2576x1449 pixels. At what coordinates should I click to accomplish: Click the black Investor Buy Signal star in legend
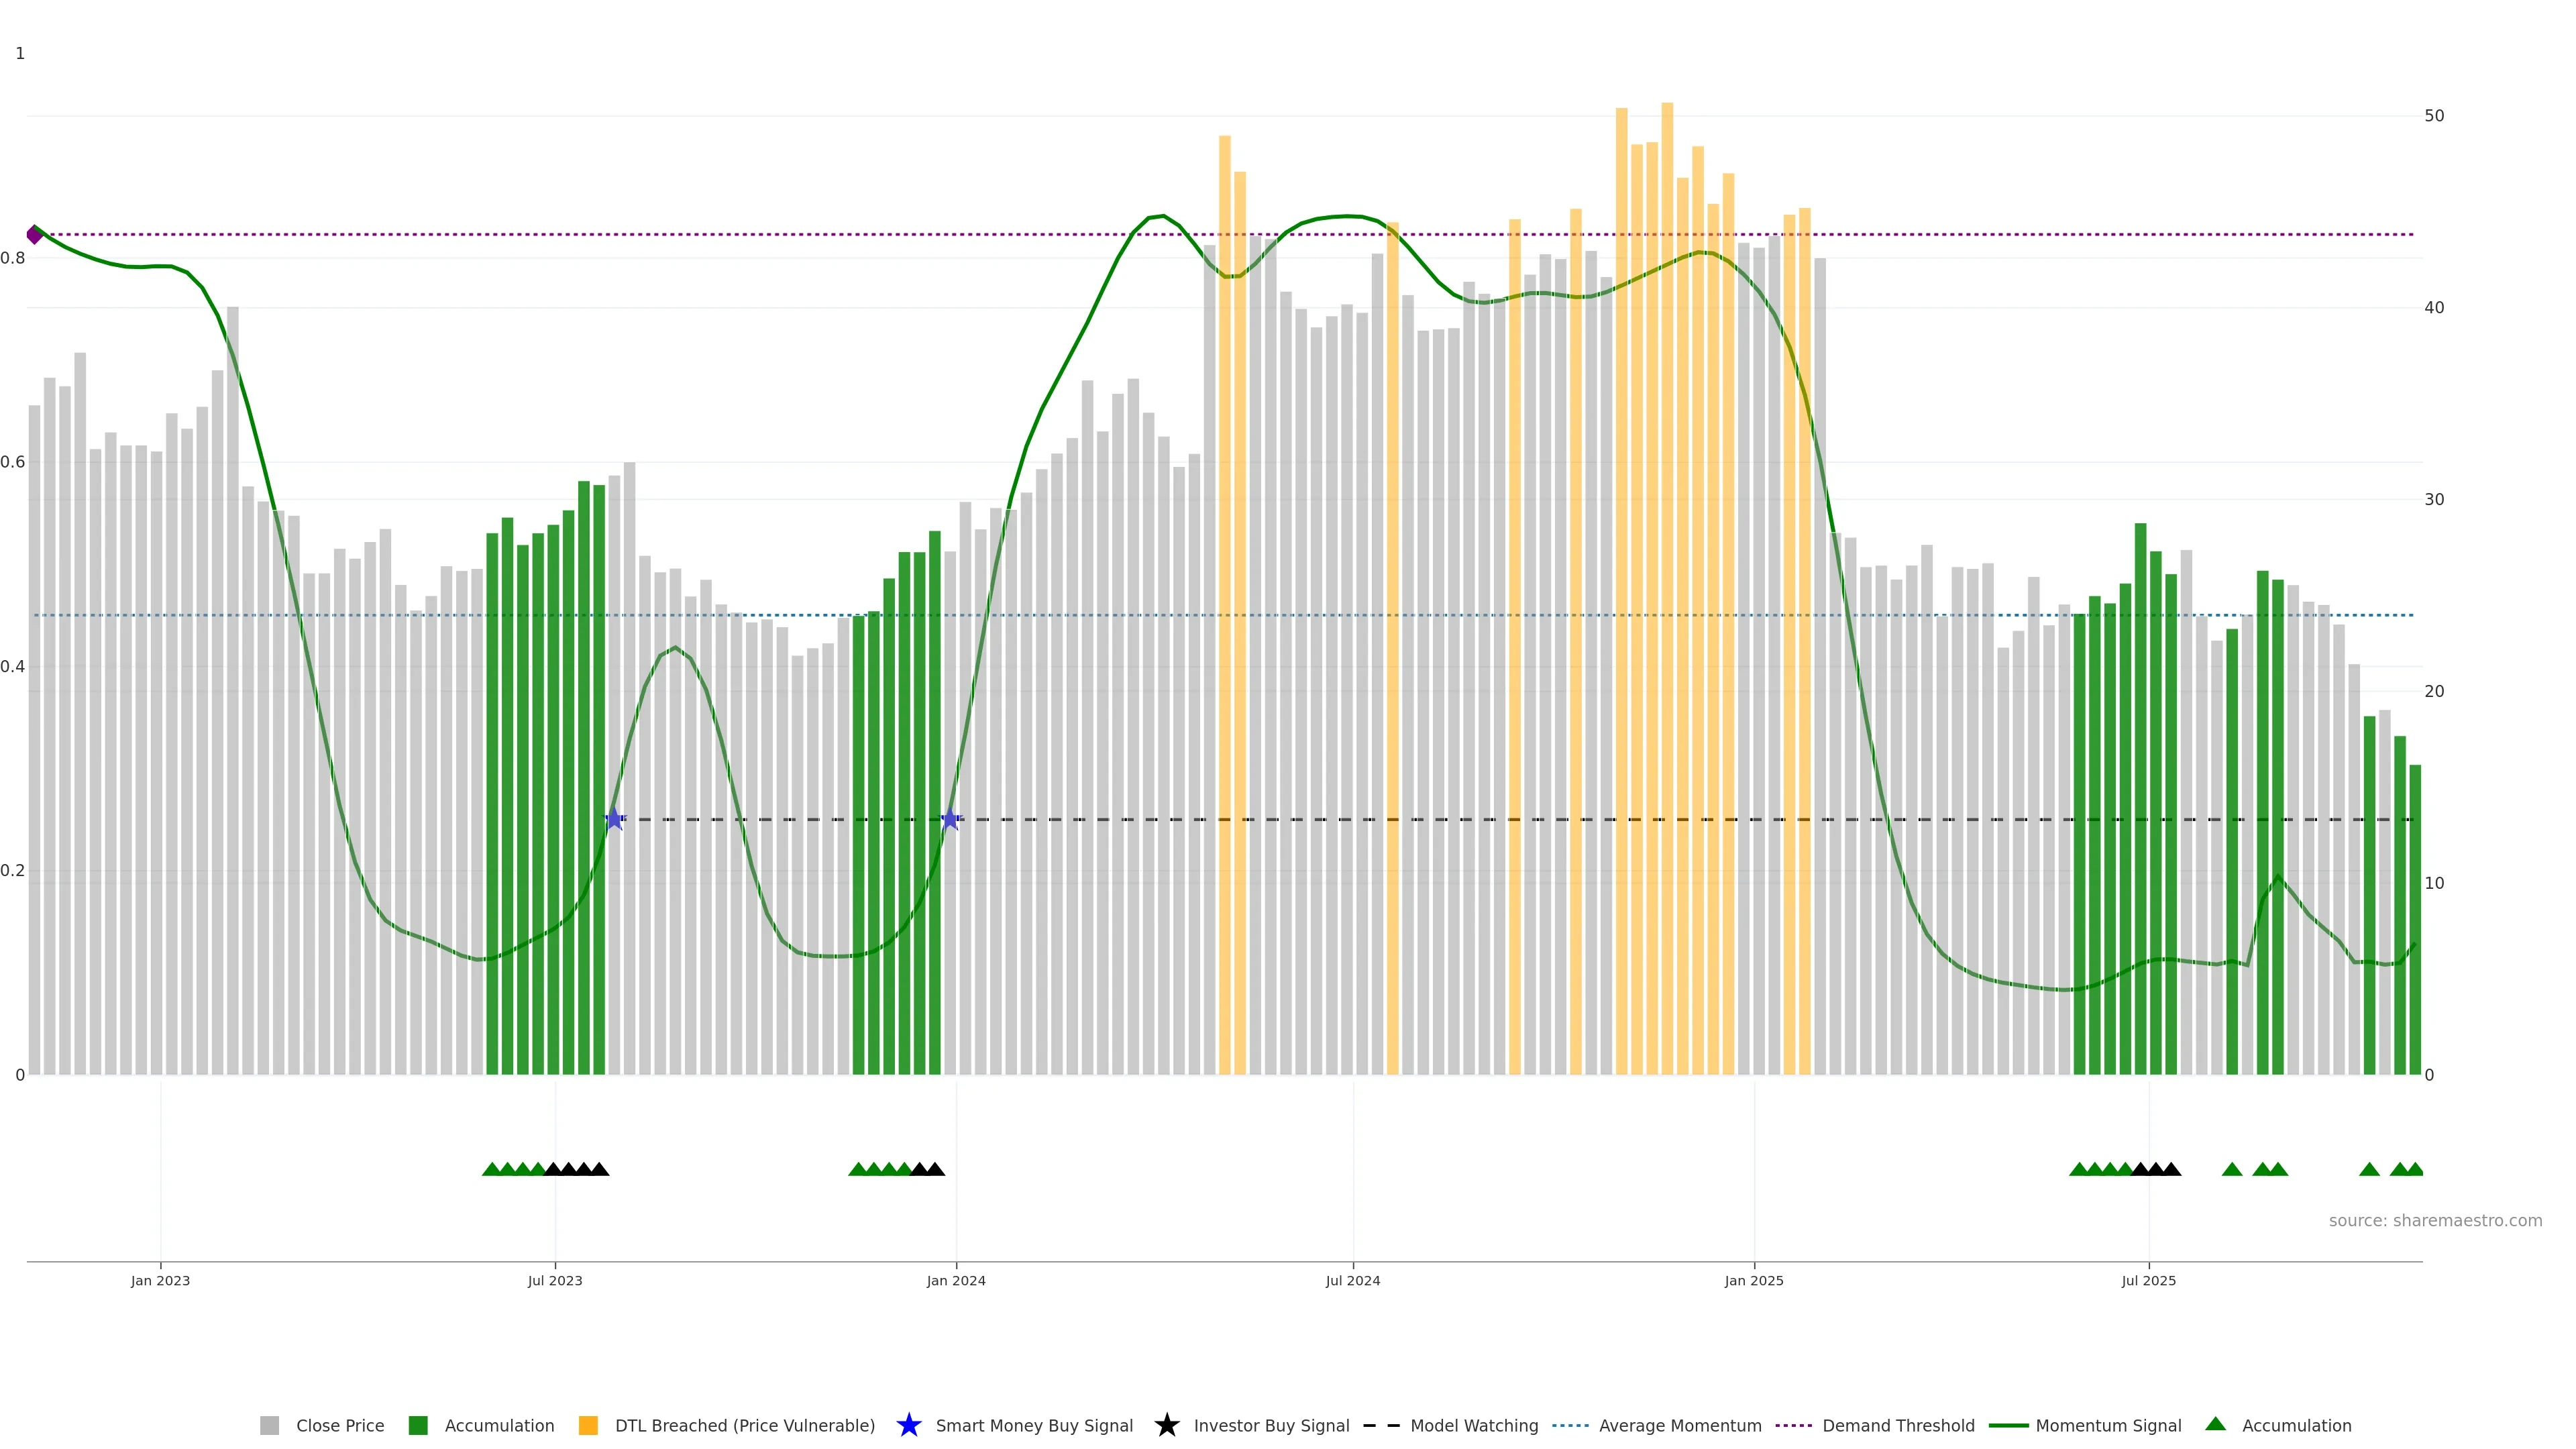pos(1166,1426)
